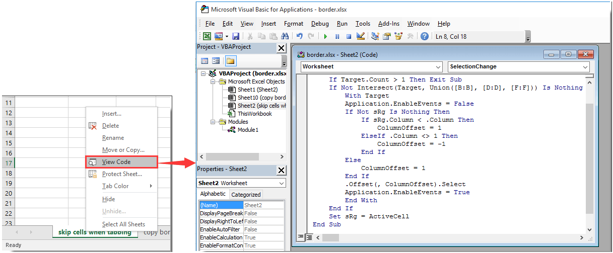The image size is (613, 253).
Task: Close the Properties - Sheet2 panel
Action: pos(281,170)
